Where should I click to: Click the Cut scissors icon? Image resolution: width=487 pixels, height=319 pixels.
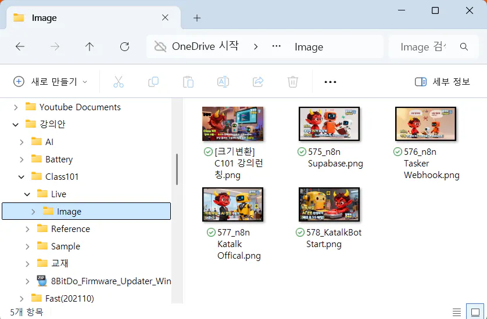tap(119, 82)
